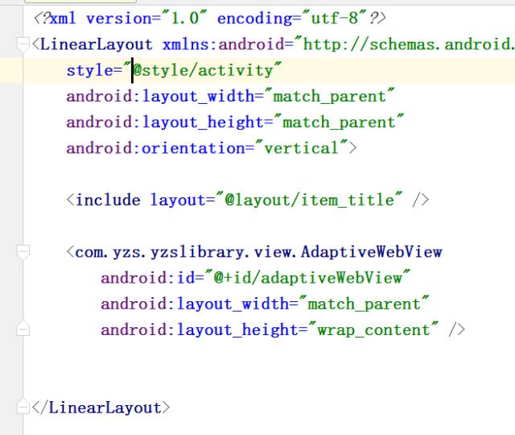The height and width of the screenshot is (435, 515).
Task: Click android:id="@+id/adaptiveWebView" attribute
Action: click(x=256, y=278)
